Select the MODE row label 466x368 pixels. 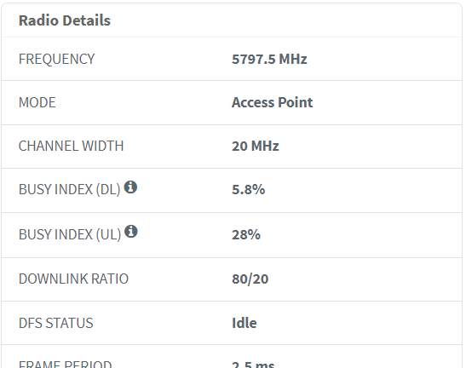point(37,102)
